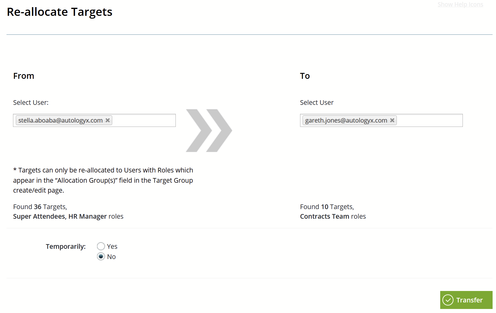Click the double chevron arrow graphic
This screenshot has height=313, width=496.
pyautogui.click(x=209, y=131)
